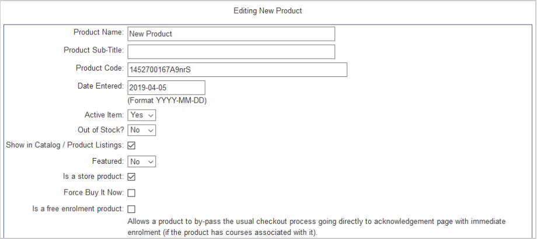
Task: Click the free enrolment description paragraph
Action: (316, 227)
